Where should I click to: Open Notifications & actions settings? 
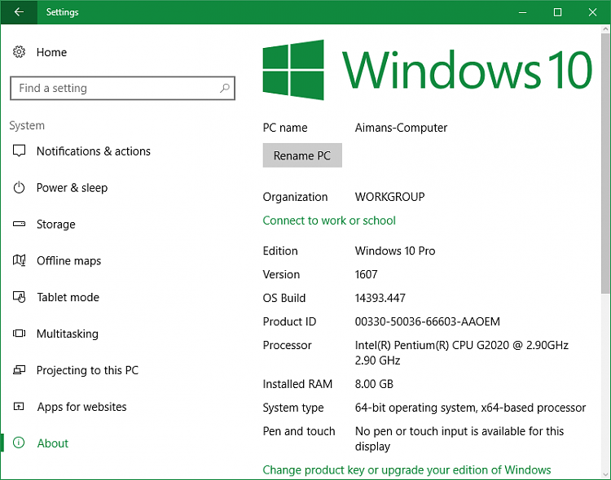(x=94, y=151)
